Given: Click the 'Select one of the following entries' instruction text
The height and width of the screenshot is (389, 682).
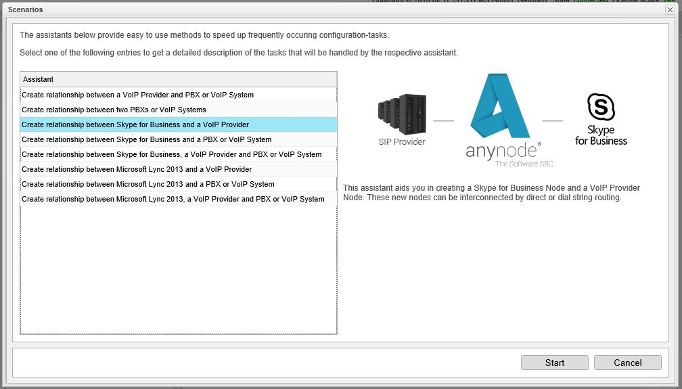Looking at the screenshot, I should click(x=239, y=52).
